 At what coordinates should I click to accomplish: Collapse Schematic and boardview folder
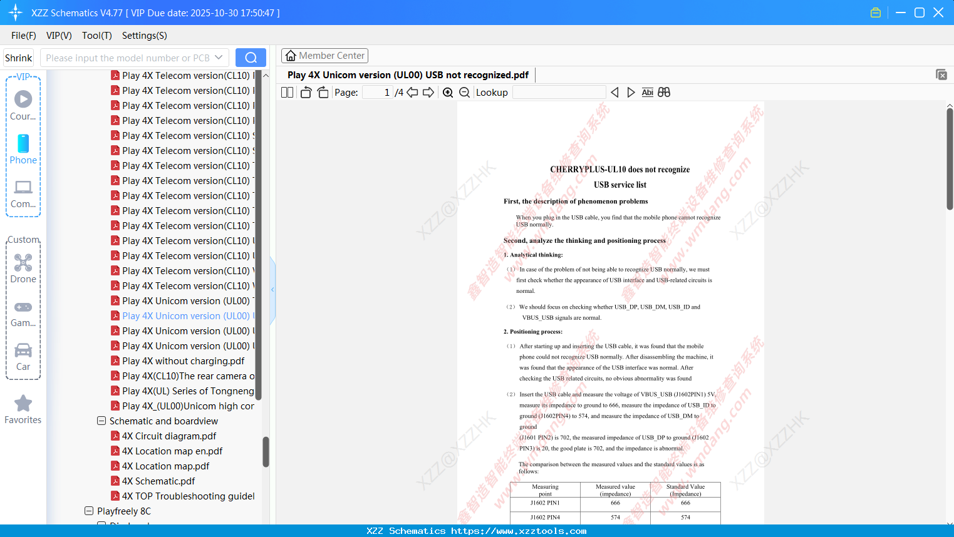(101, 421)
